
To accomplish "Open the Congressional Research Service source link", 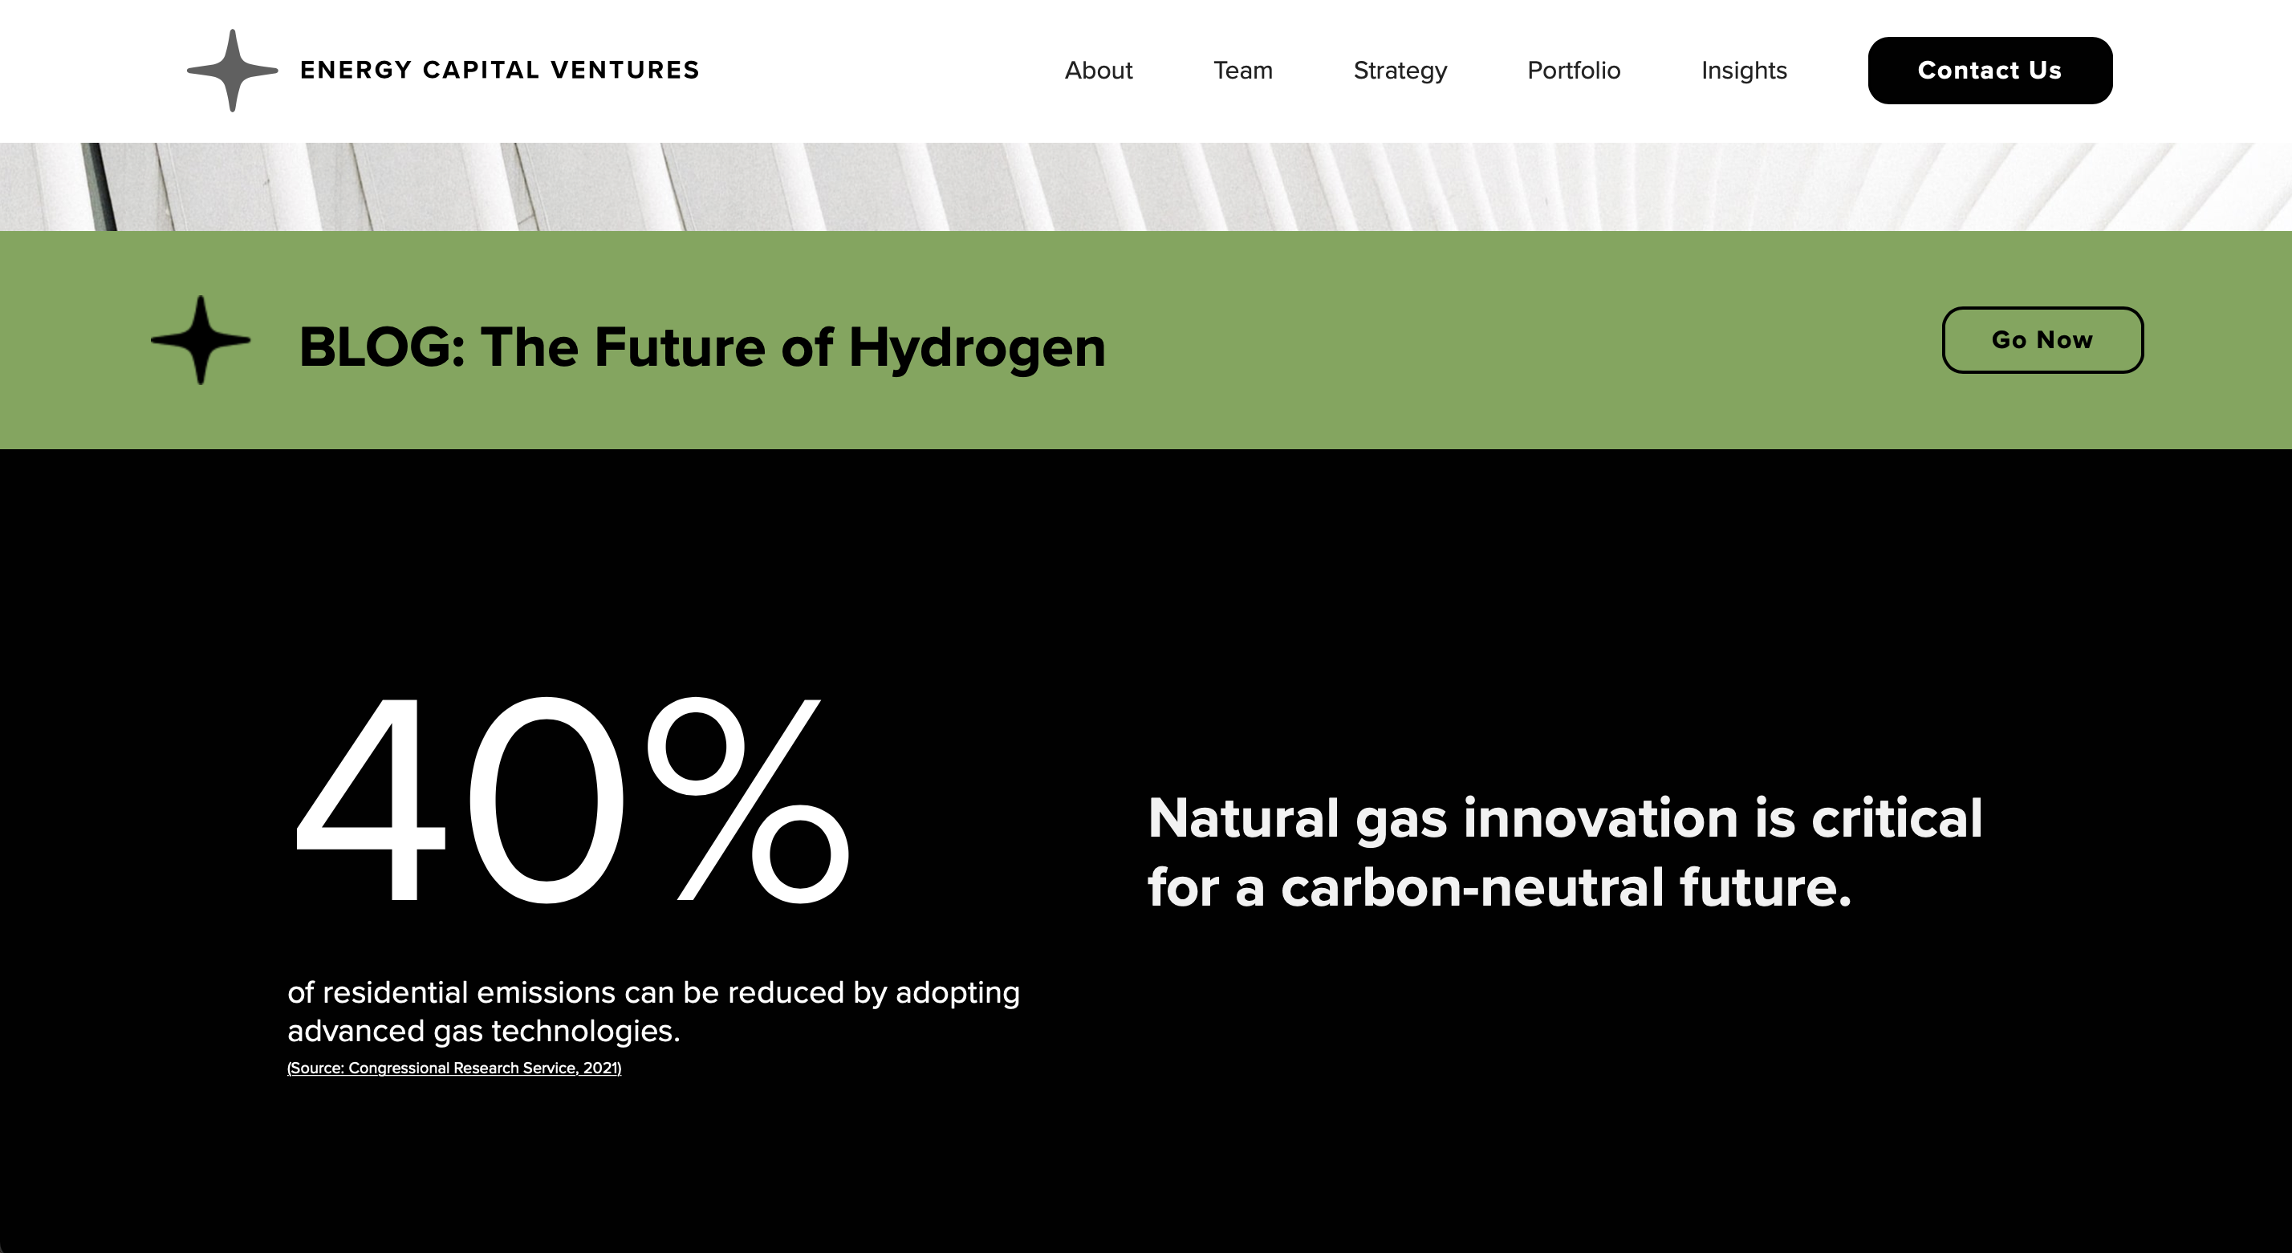I will click(x=453, y=1067).
